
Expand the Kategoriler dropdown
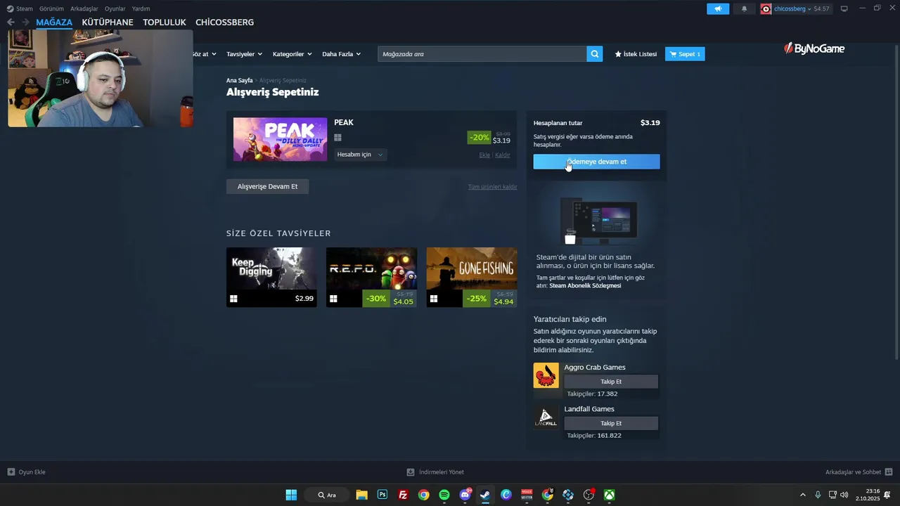tap(292, 54)
